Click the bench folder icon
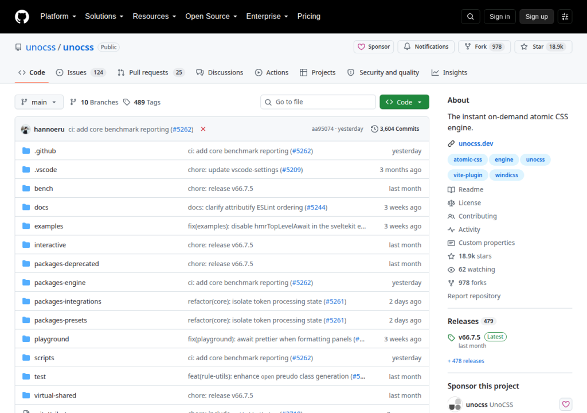587x413 pixels. (x=26, y=188)
